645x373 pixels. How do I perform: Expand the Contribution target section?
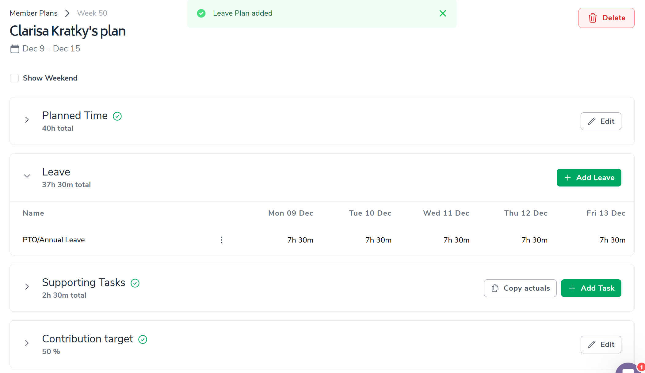(x=27, y=343)
